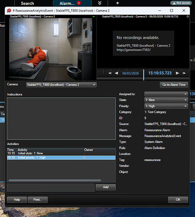Step back one frame in playback
This screenshot has width=195, height=217.
116,73
